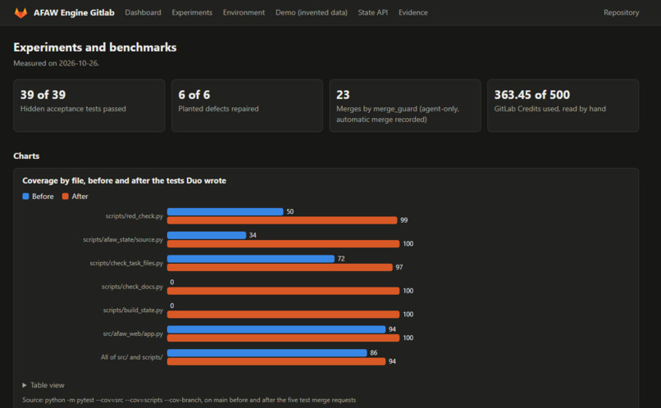Viewport: 661px width, 408px height.
Task: Click the orange bar for All of src/ and scripts/
Action: click(276, 361)
